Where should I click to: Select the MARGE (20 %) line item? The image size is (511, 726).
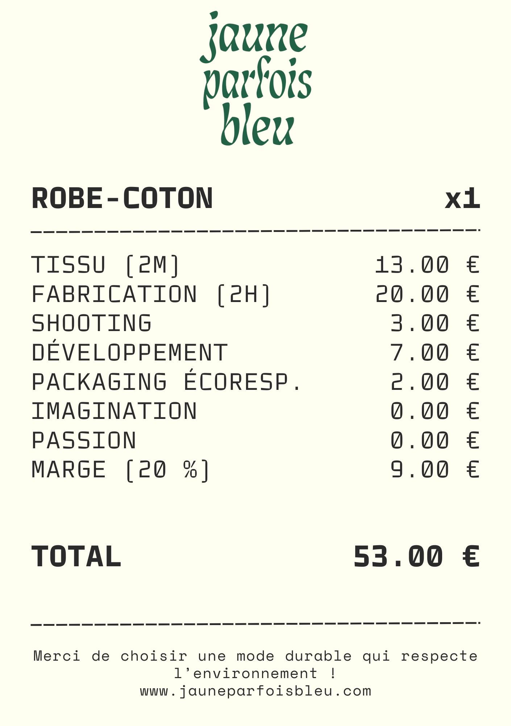tap(120, 470)
